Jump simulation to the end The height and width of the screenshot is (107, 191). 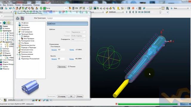tap(149, 12)
